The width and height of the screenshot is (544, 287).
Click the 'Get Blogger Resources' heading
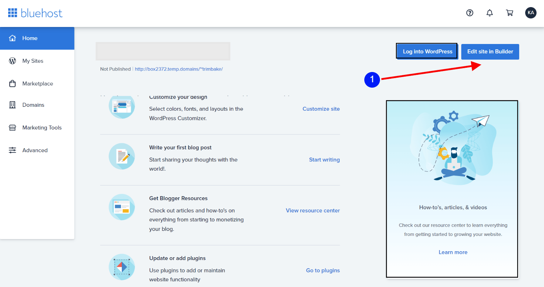(x=178, y=198)
